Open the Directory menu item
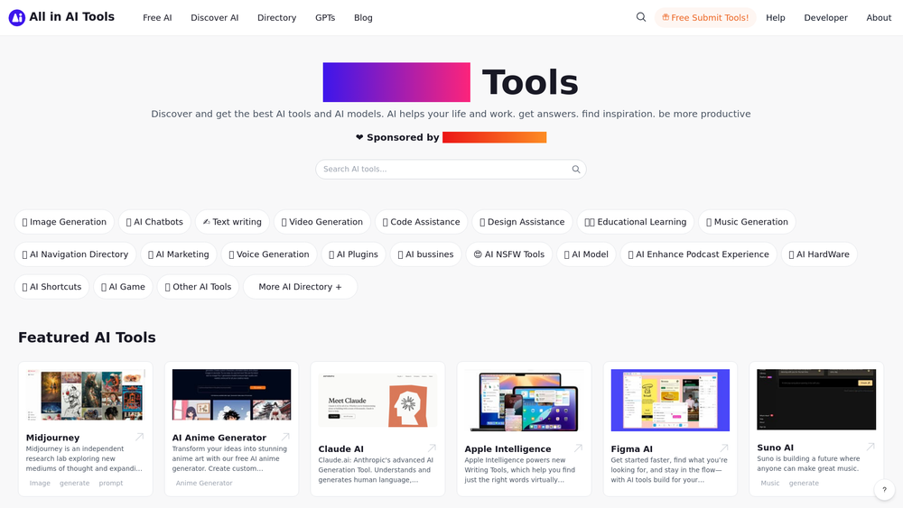Viewport: 903px width, 508px height. (x=276, y=18)
